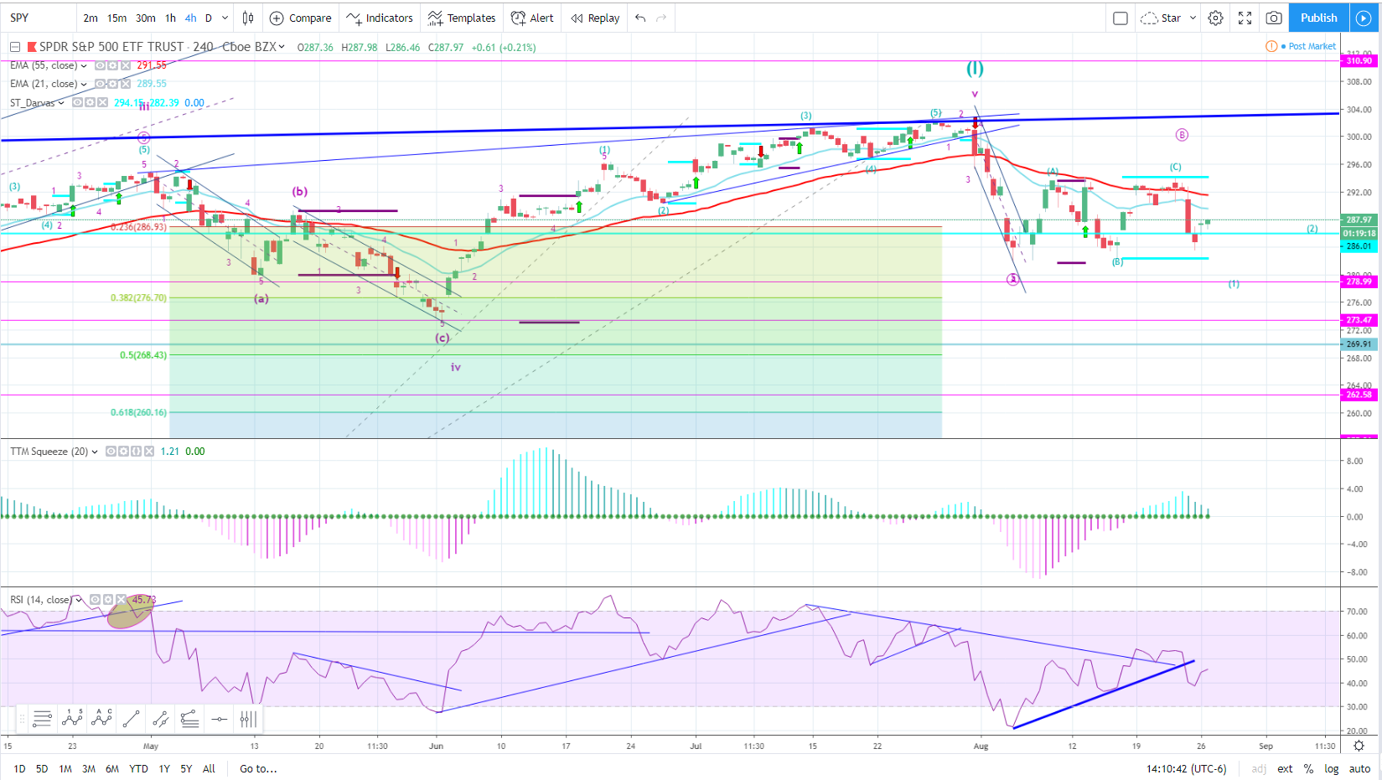Image resolution: width=1382 pixels, height=780 pixels.
Task: Switch to 2m interval
Action: 91,18
